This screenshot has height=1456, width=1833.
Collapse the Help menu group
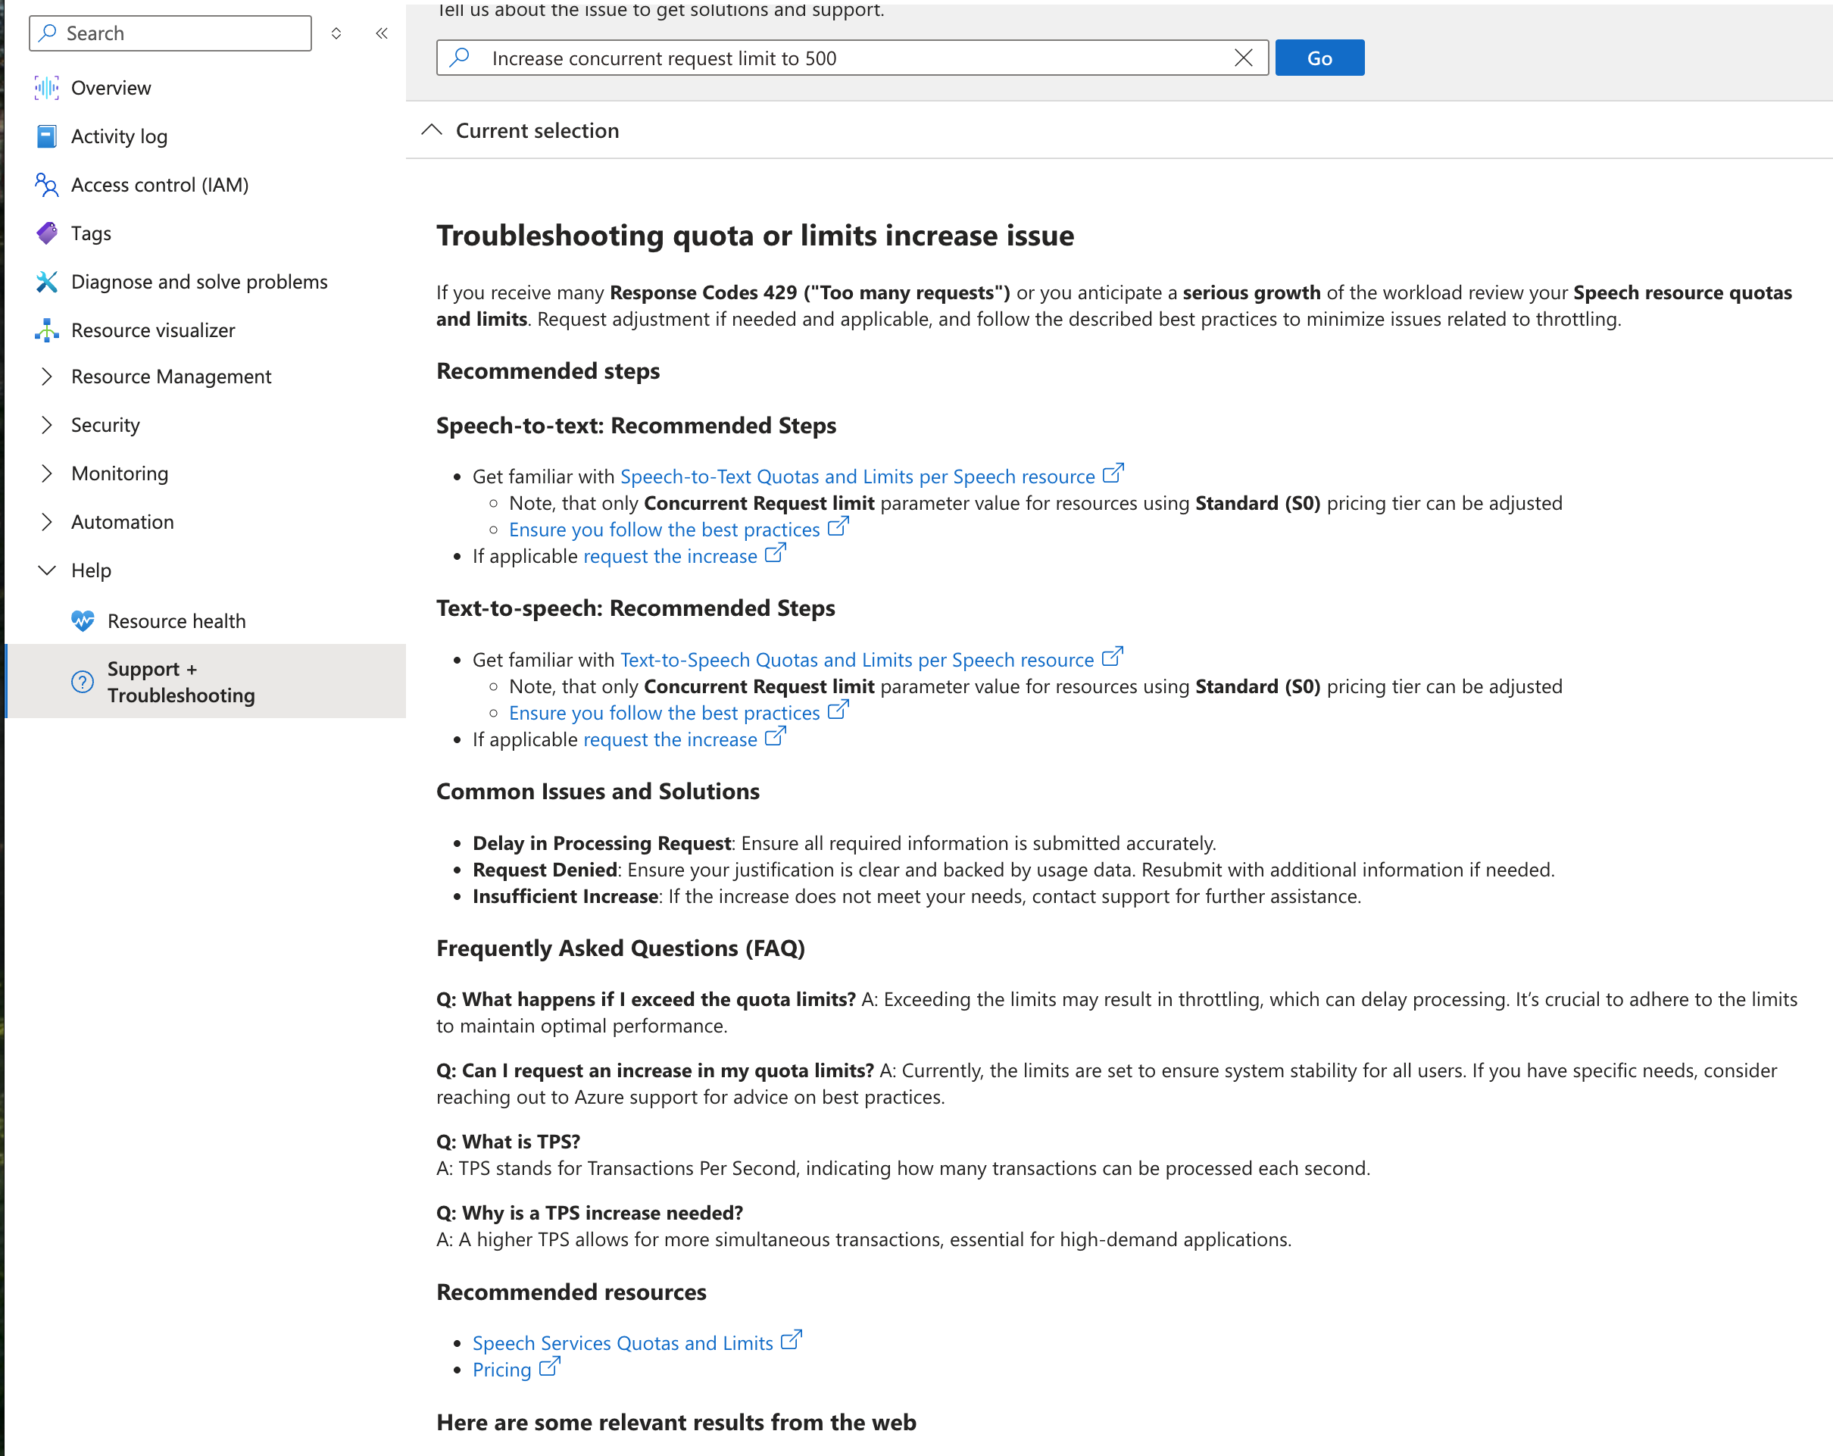[x=47, y=570]
